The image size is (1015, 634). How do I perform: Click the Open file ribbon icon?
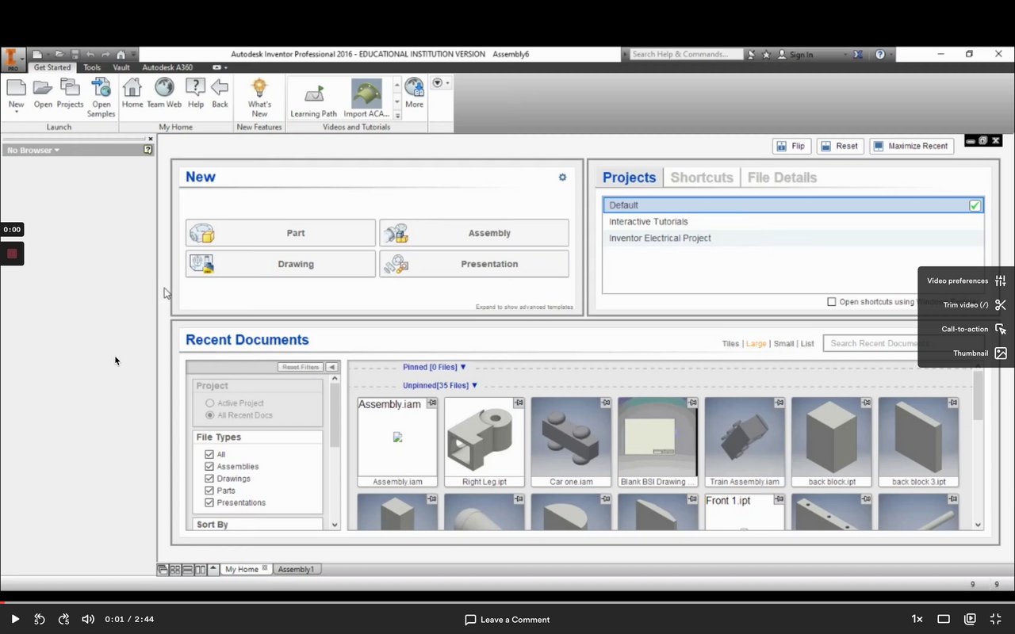43,88
